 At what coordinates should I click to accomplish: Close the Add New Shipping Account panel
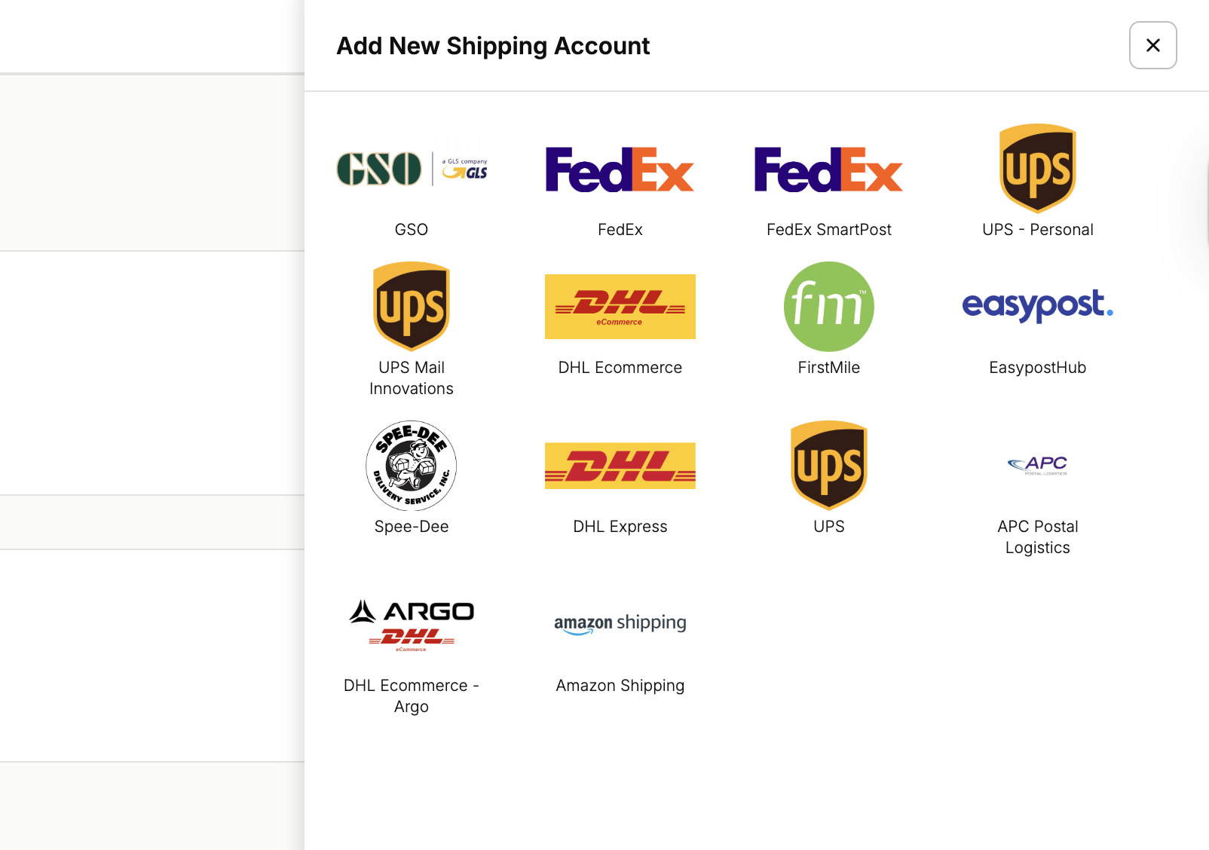[1152, 45]
